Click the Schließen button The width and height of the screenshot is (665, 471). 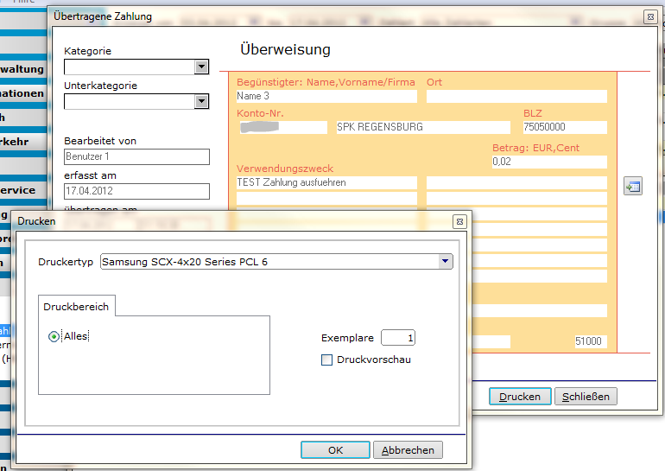(586, 397)
